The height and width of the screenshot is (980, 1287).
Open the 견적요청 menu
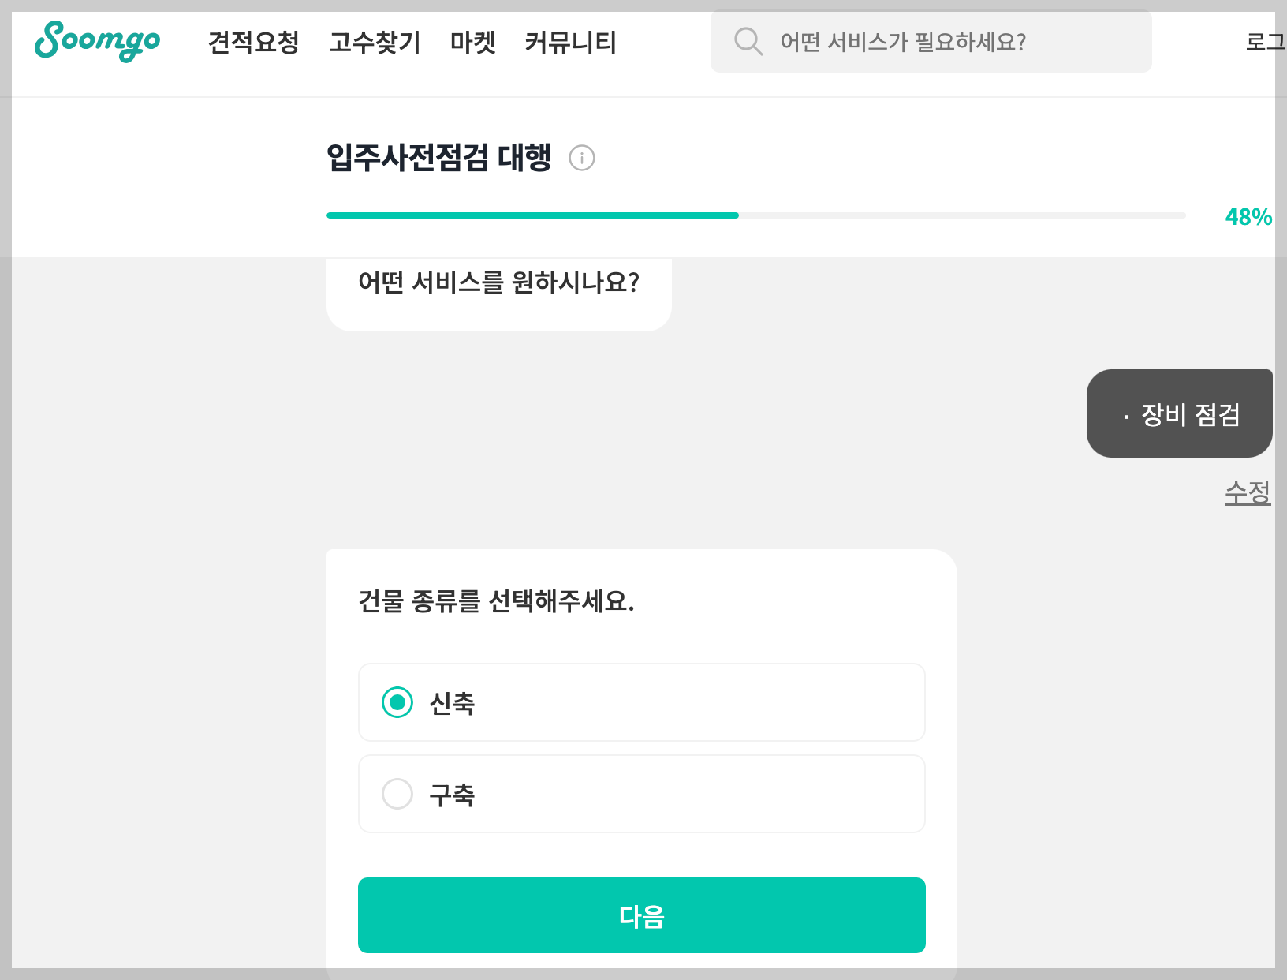point(254,43)
